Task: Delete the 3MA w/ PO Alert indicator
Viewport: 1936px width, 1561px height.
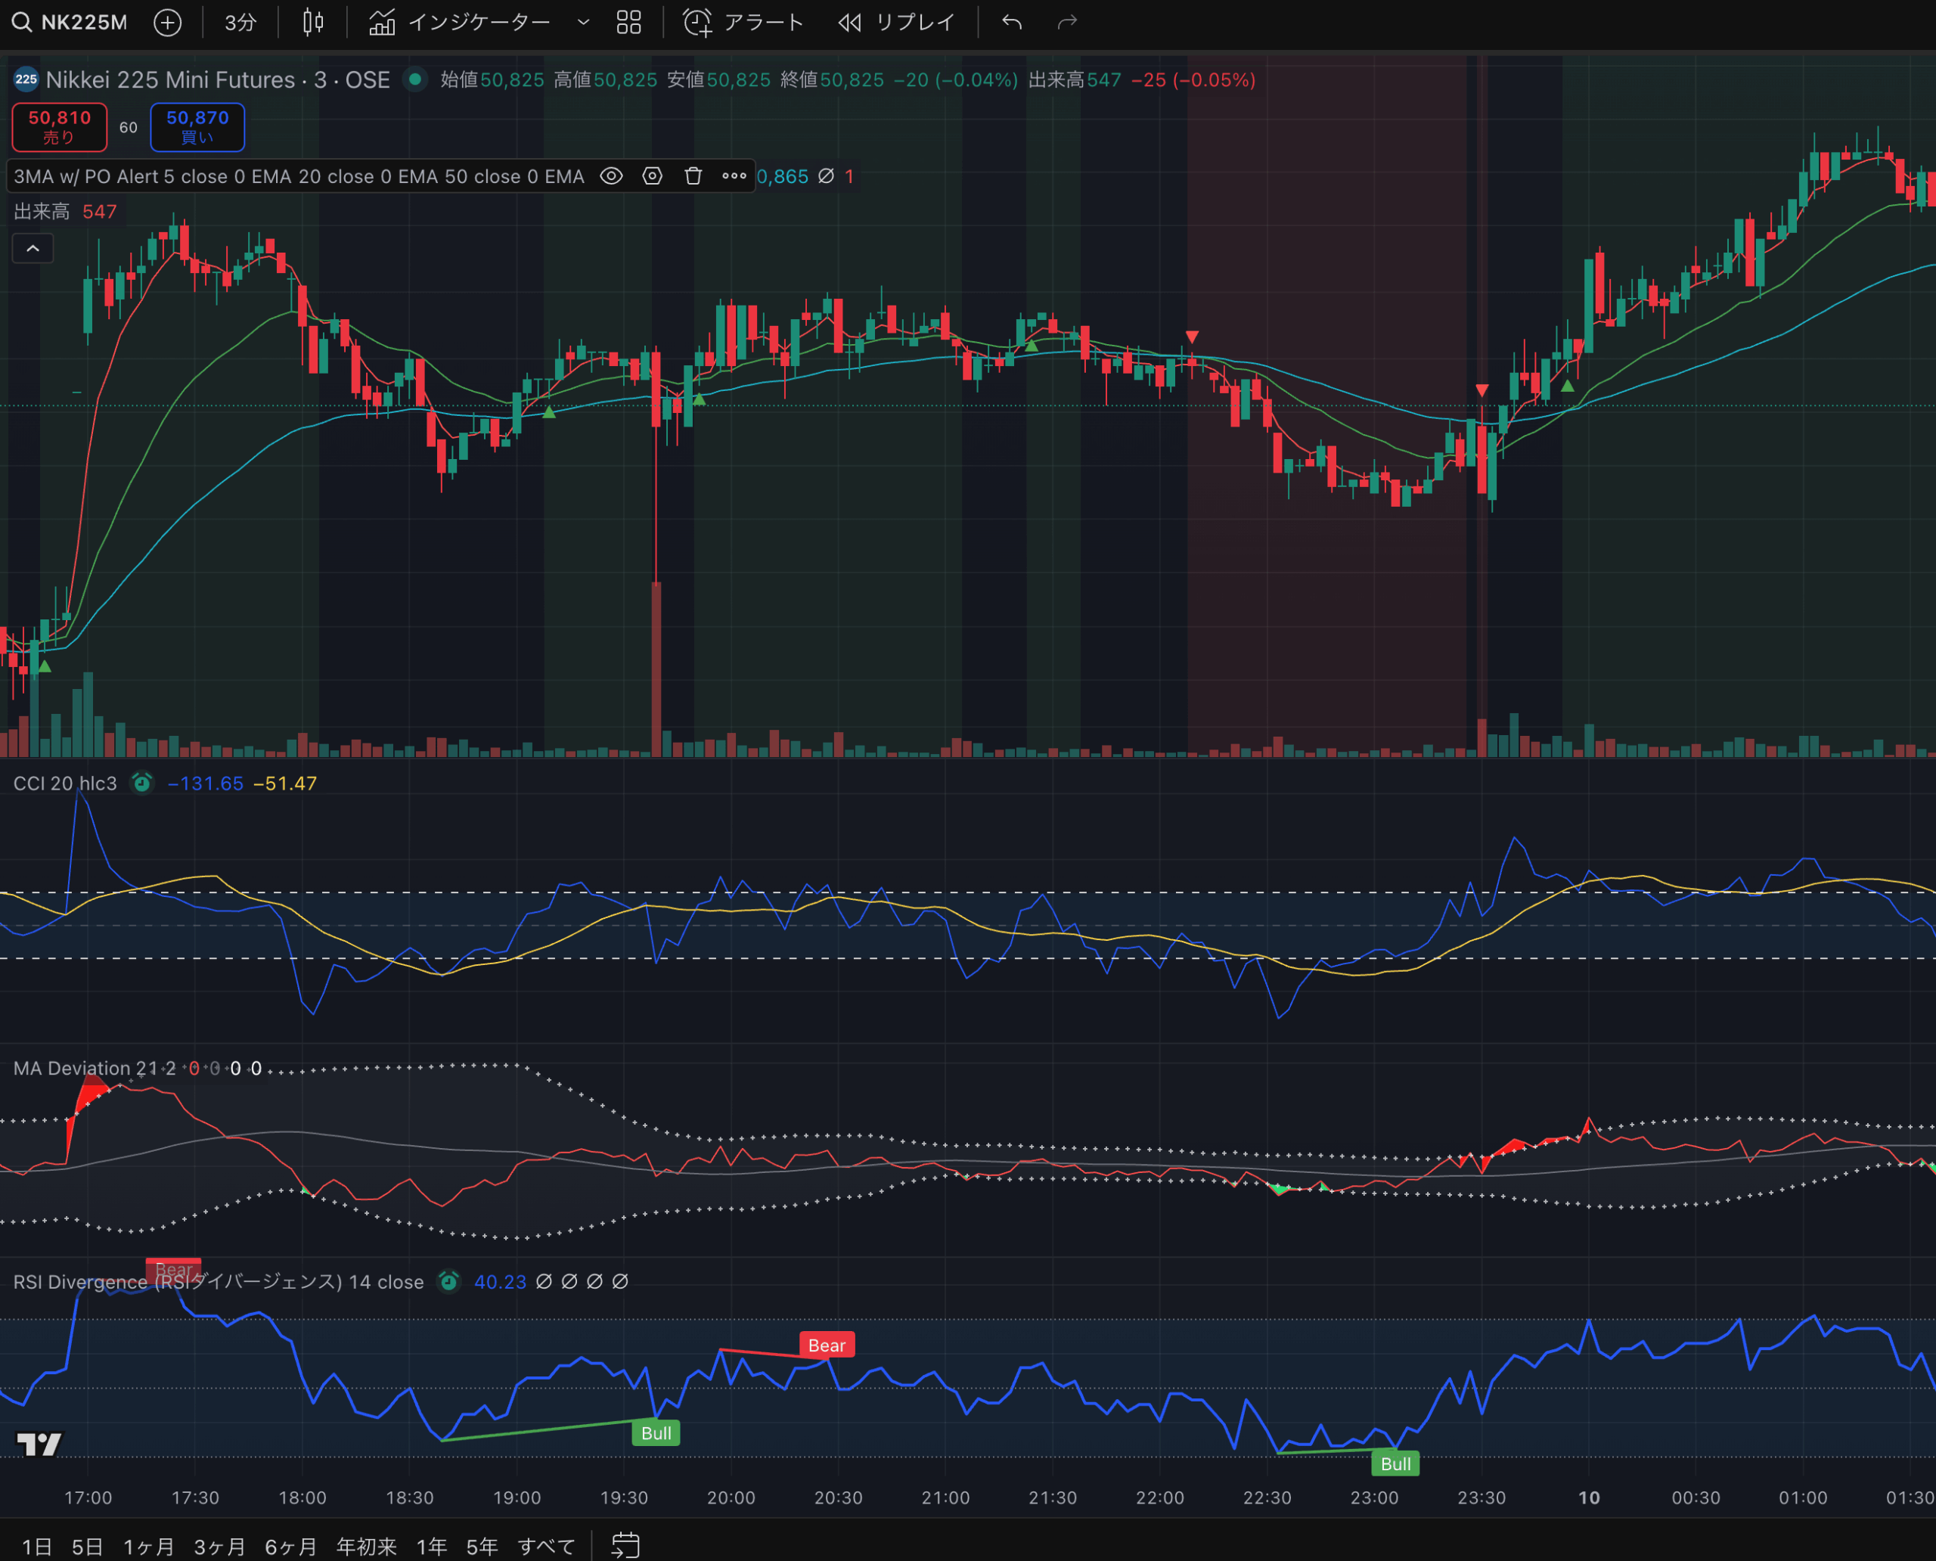Action: [693, 176]
